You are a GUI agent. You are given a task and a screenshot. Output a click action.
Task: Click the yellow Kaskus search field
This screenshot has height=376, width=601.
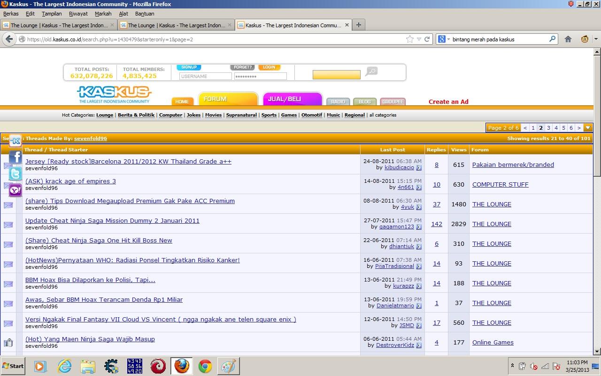click(336, 74)
